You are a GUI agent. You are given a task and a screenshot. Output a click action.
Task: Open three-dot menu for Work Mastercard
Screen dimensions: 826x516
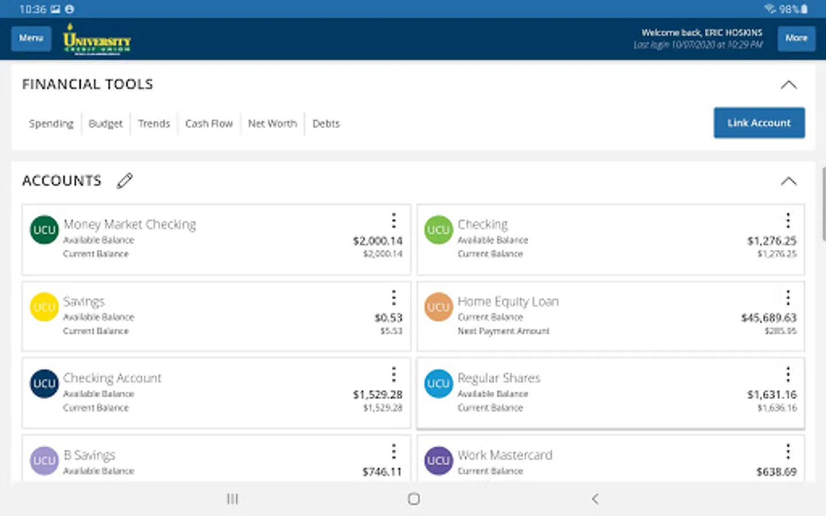[x=788, y=451]
